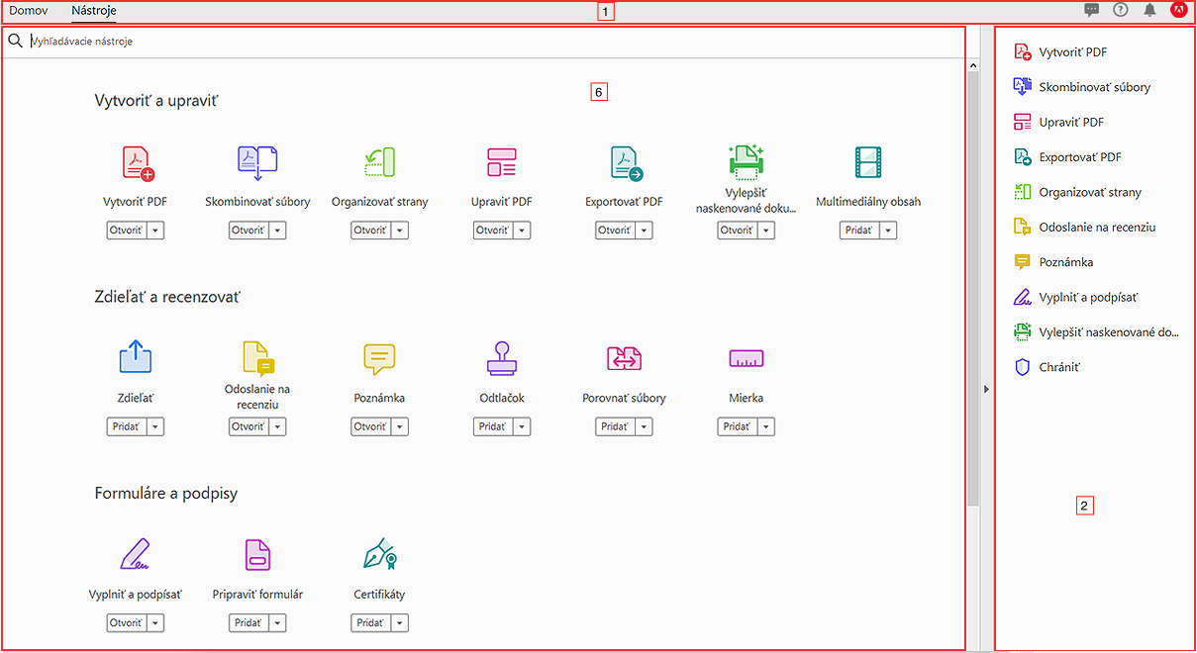The image size is (1197, 653).
Task: Click Pridať button under Porovnať súbory
Action: pos(615,426)
